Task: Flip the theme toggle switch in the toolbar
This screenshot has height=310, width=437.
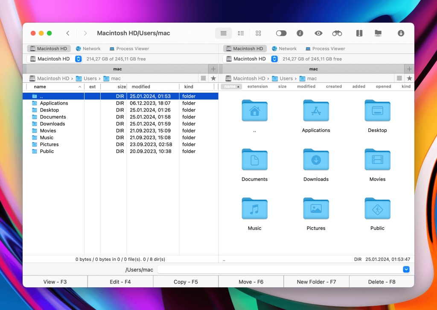Action: (281, 33)
